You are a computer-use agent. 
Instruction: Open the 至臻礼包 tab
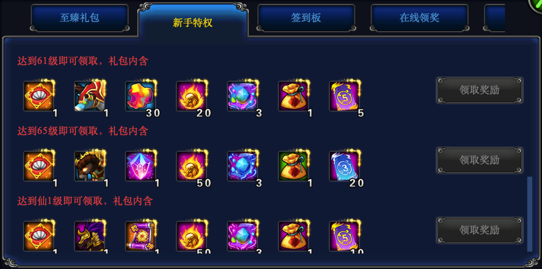click(80, 18)
